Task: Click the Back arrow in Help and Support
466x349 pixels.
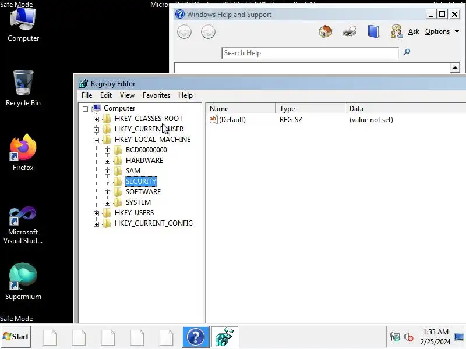Action: pyautogui.click(x=184, y=32)
